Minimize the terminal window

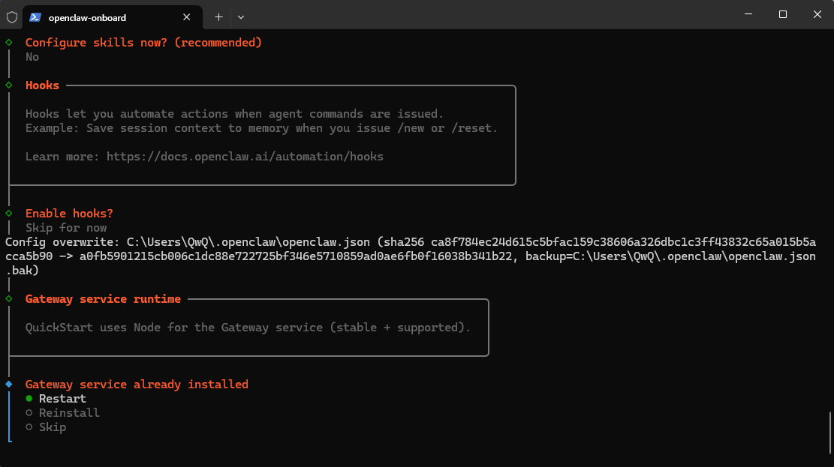click(748, 14)
